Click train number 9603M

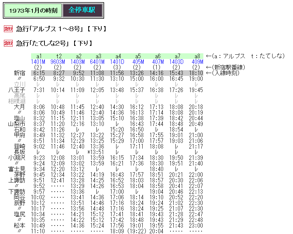(58, 62)
